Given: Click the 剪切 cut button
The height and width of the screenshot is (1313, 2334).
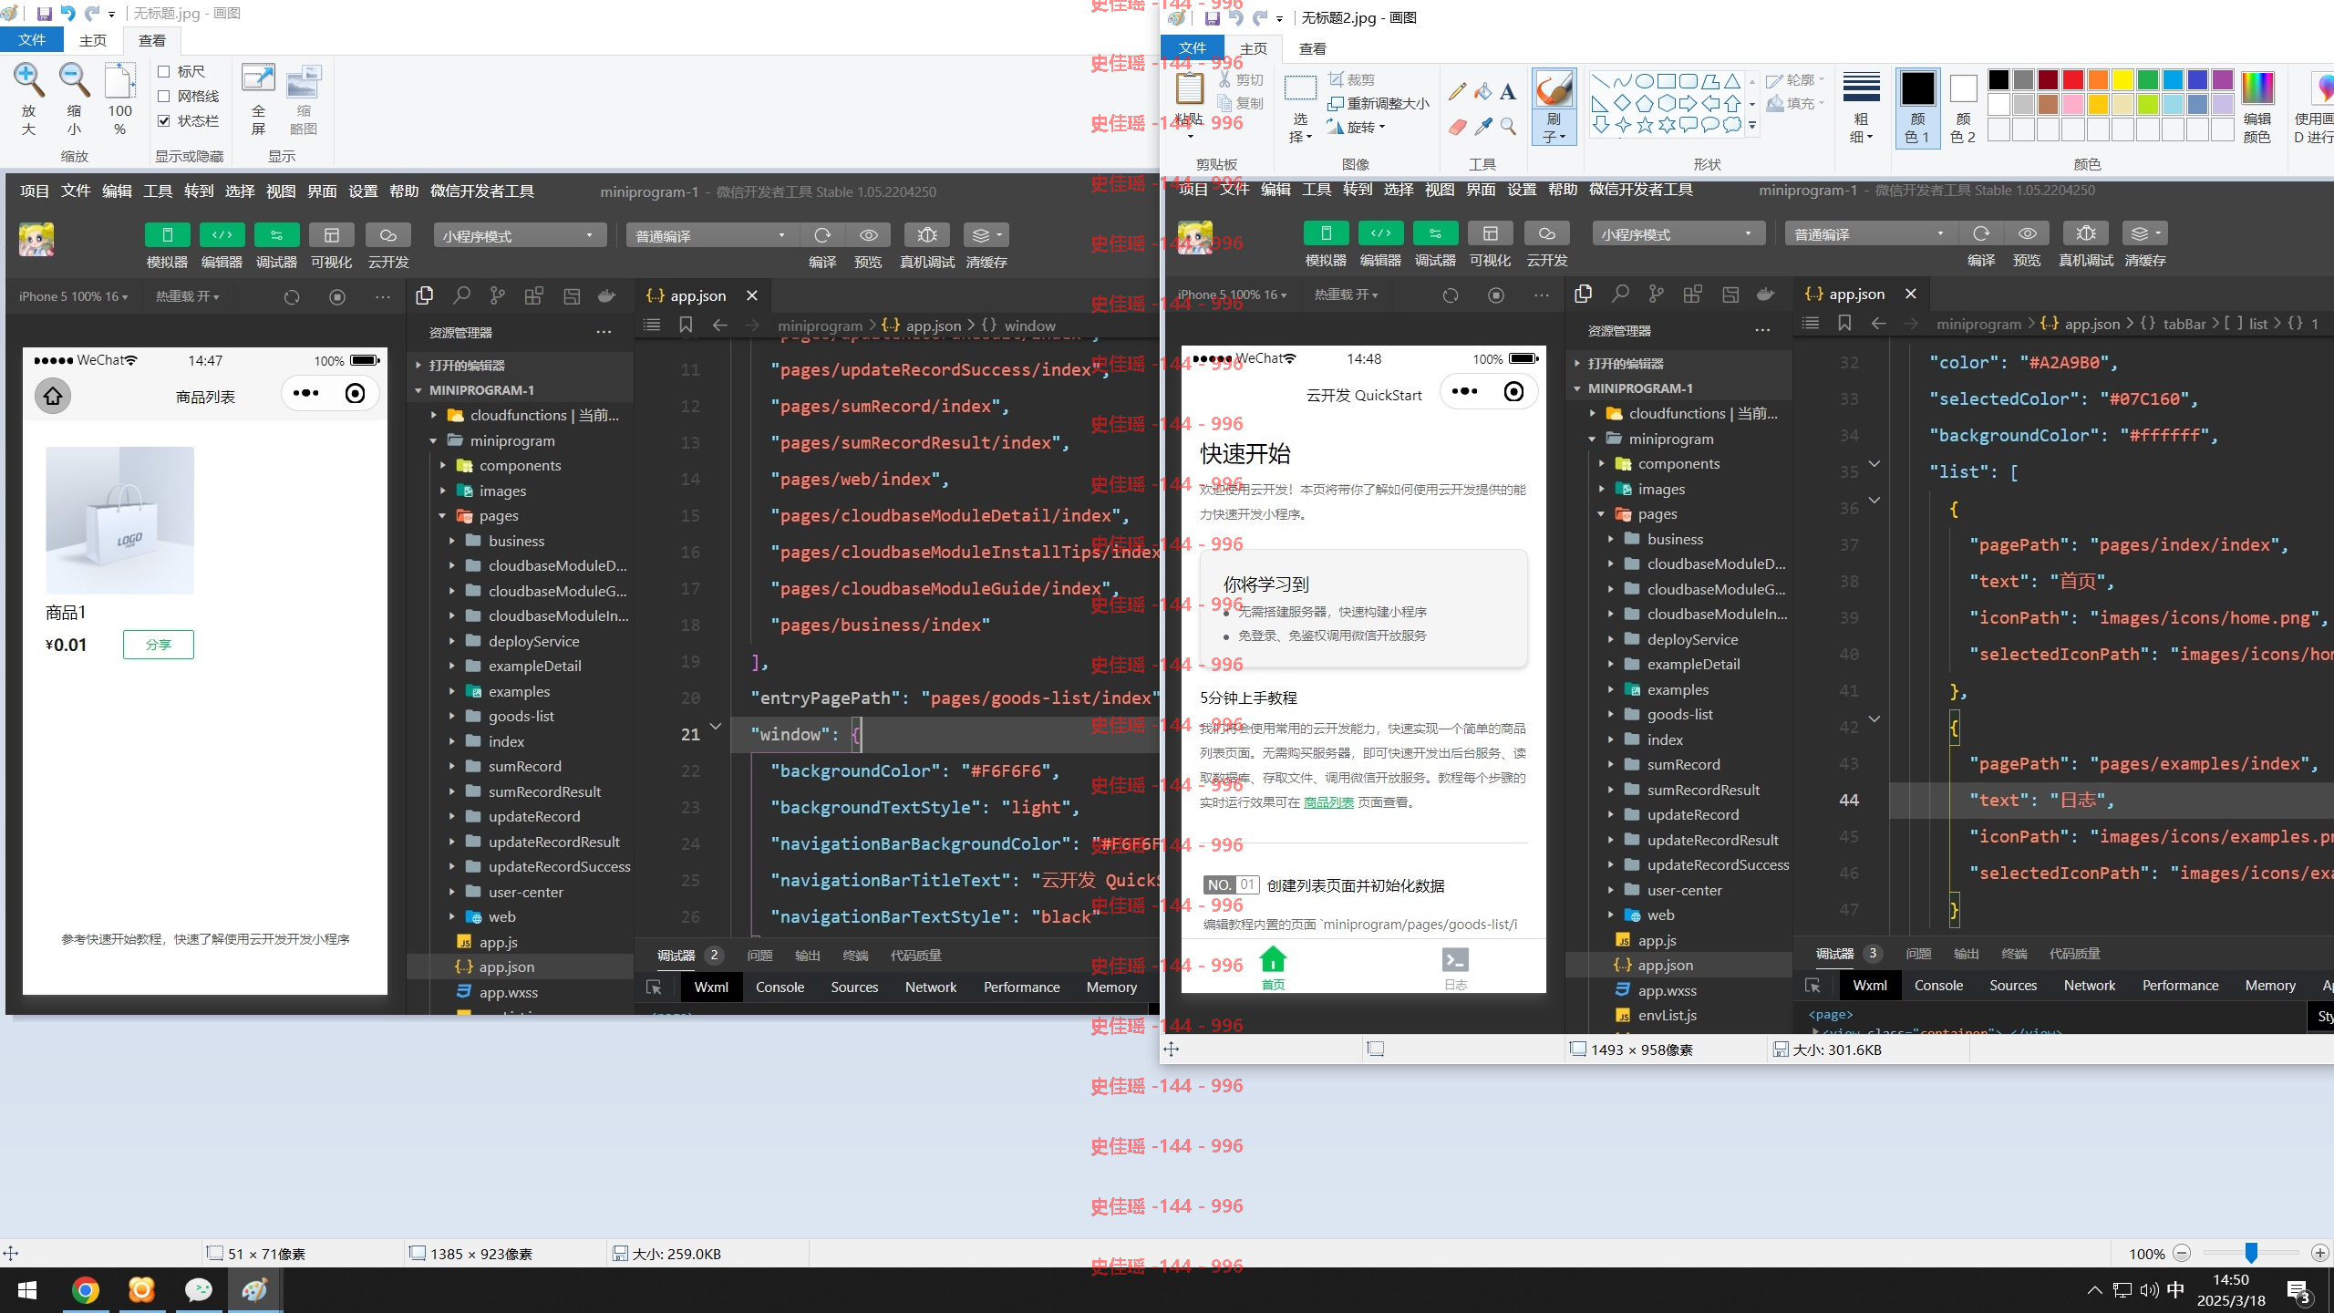Looking at the screenshot, I should 1241,79.
